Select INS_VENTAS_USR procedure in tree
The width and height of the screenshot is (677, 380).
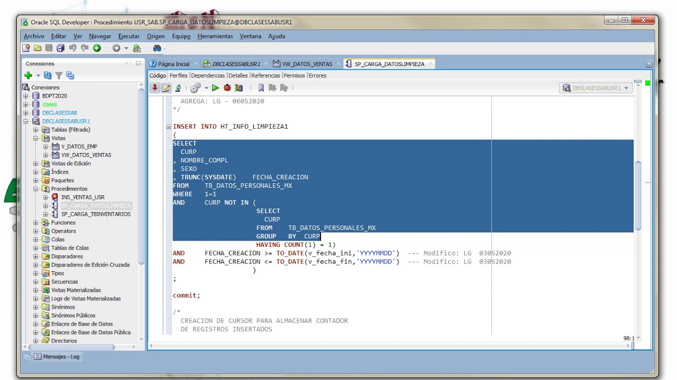point(83,197)
